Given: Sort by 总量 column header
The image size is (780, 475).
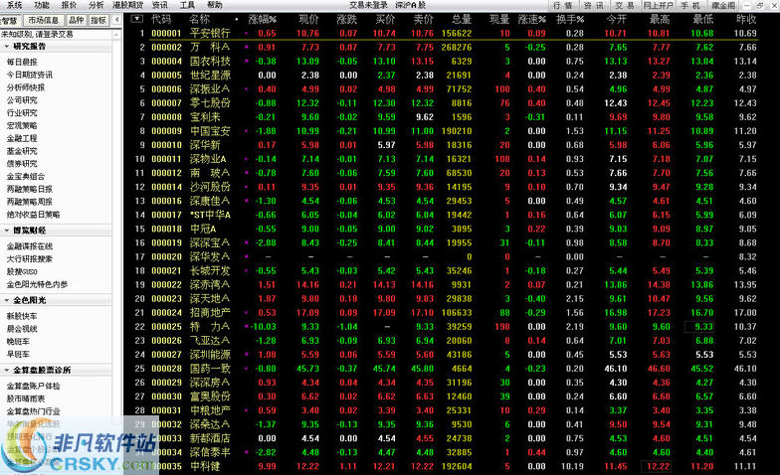Looking at the screenshot, I should click(x=462, y=20).
